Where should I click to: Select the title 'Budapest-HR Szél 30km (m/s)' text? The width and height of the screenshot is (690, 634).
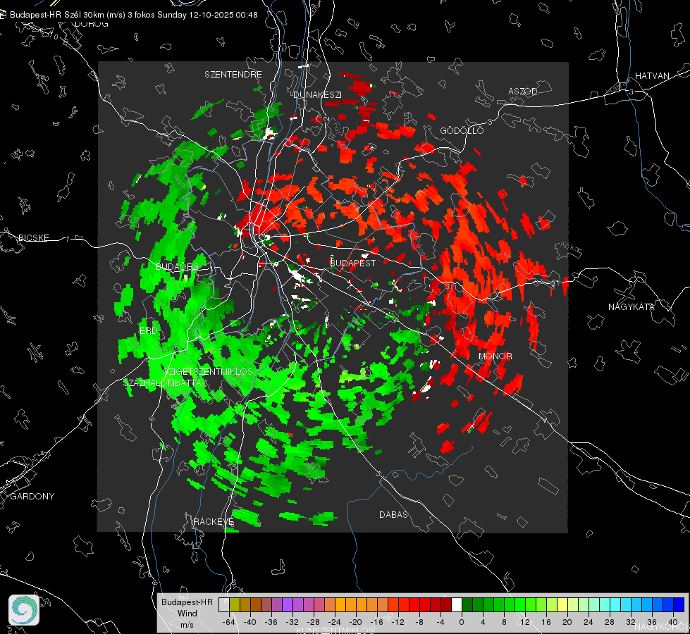(68, 15)
